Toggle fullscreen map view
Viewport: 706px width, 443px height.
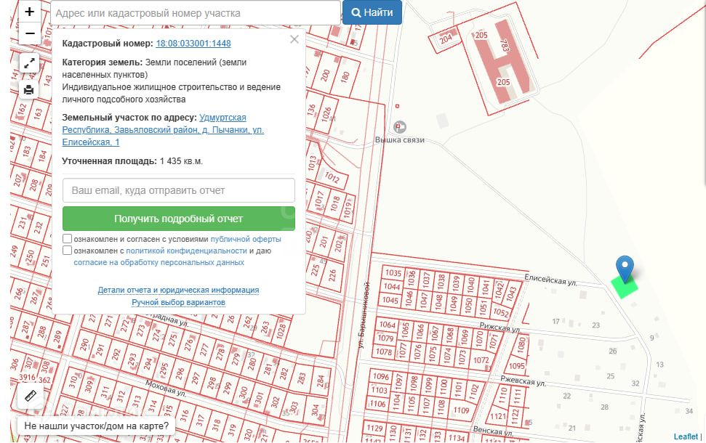tap(29, 63)
